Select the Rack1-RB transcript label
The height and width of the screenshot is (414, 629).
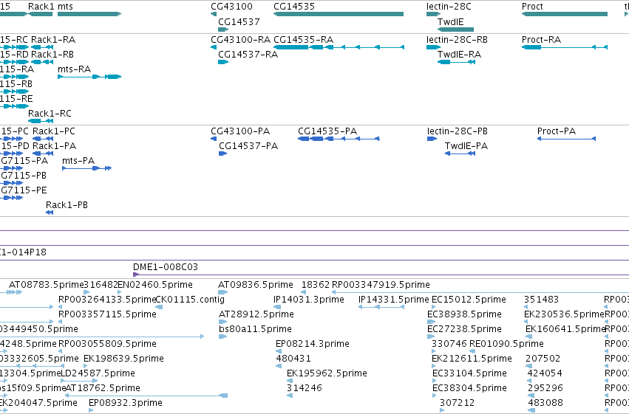pos(52,54)
